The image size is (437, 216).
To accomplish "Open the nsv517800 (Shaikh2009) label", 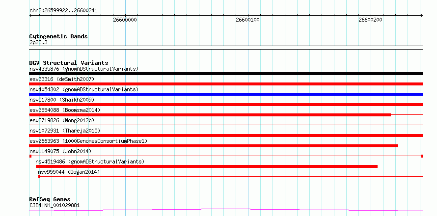I will 62,100.
